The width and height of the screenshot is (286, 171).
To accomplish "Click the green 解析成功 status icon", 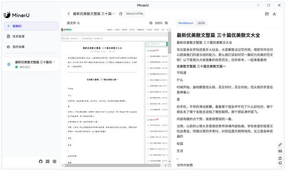I will [x=16, y=67].
